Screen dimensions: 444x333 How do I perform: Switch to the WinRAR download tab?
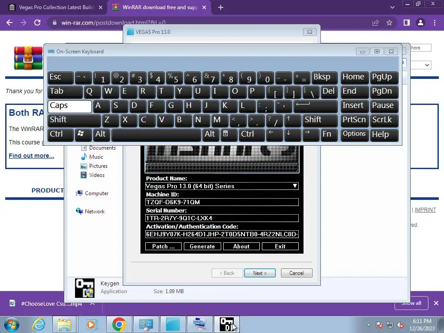coord(160,7)
